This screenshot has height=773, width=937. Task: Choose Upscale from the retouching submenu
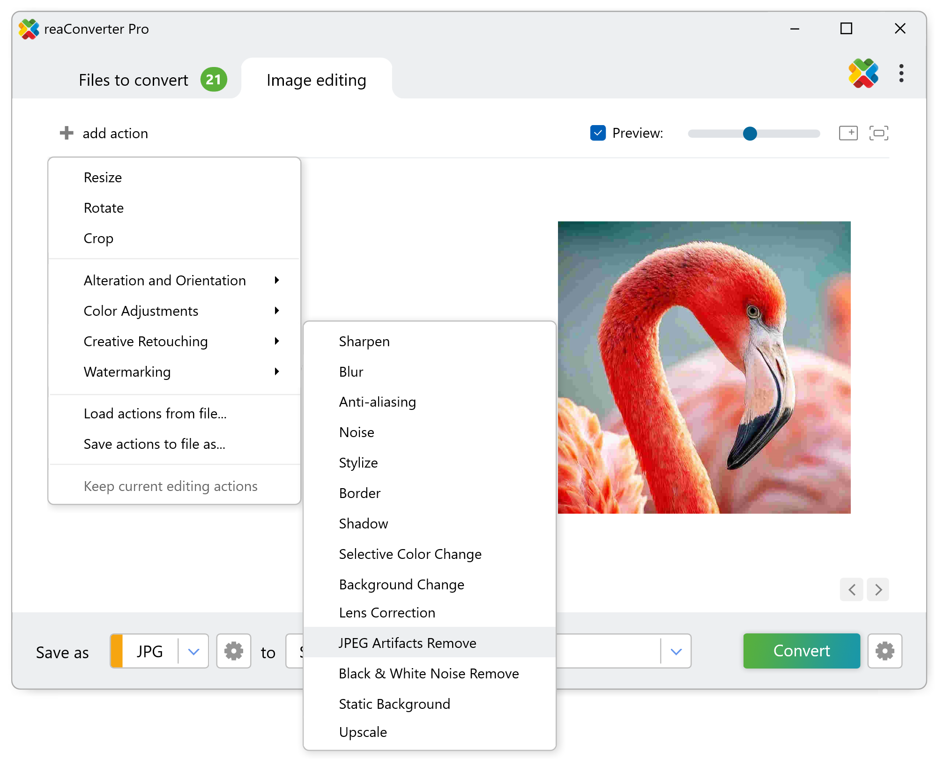point(363,732)
